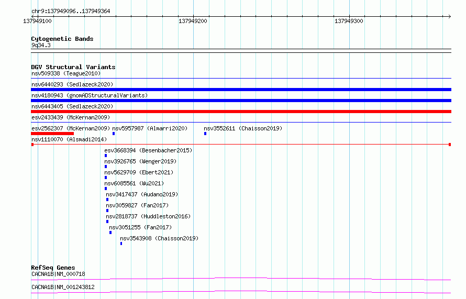Click the blue marker under nsv3543908

coord(121,243)
